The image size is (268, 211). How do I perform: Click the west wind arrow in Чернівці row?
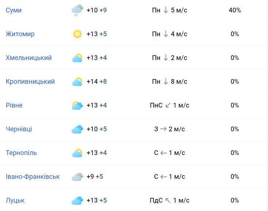tap(163, 129)
